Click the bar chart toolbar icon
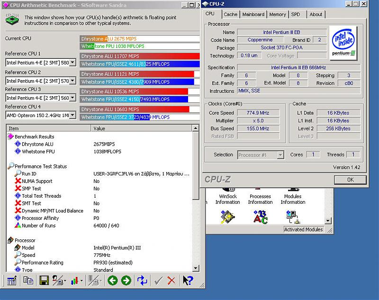Viewport: 379px width, 300px height. [74, 281]
